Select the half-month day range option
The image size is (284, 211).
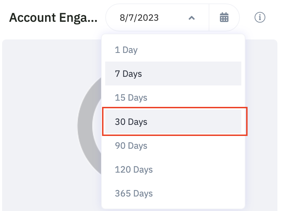tap(173, 98)
